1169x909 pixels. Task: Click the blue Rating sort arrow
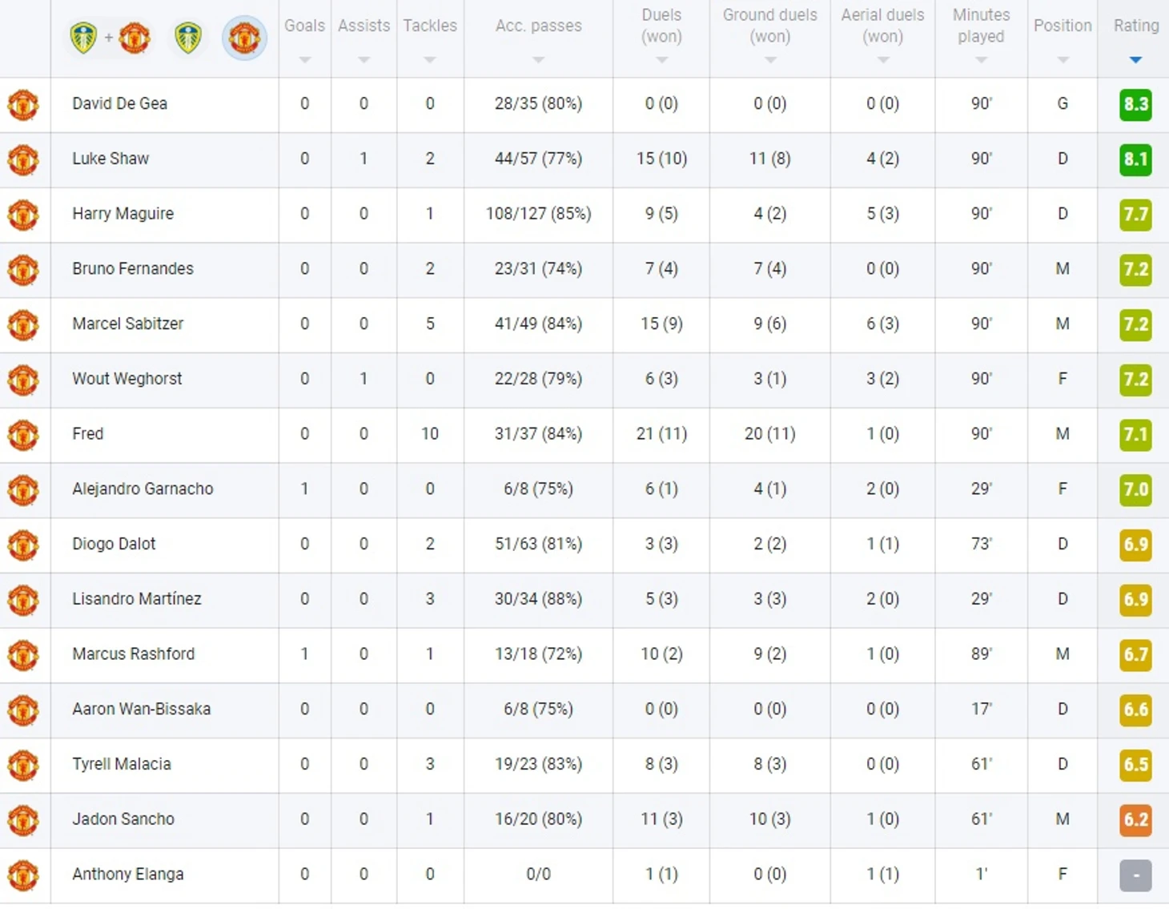(1135, 60)
